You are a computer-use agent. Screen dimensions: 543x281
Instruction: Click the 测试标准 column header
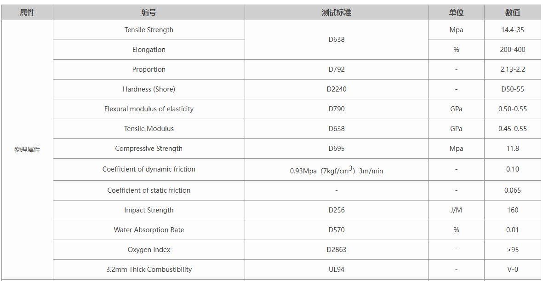tap(336, 12)
